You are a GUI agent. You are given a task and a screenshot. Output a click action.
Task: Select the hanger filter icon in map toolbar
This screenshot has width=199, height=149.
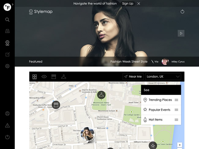tap(64, 77)
